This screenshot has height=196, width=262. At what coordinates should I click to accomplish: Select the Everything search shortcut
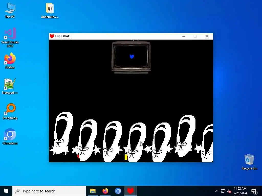(x=10, y=112)
